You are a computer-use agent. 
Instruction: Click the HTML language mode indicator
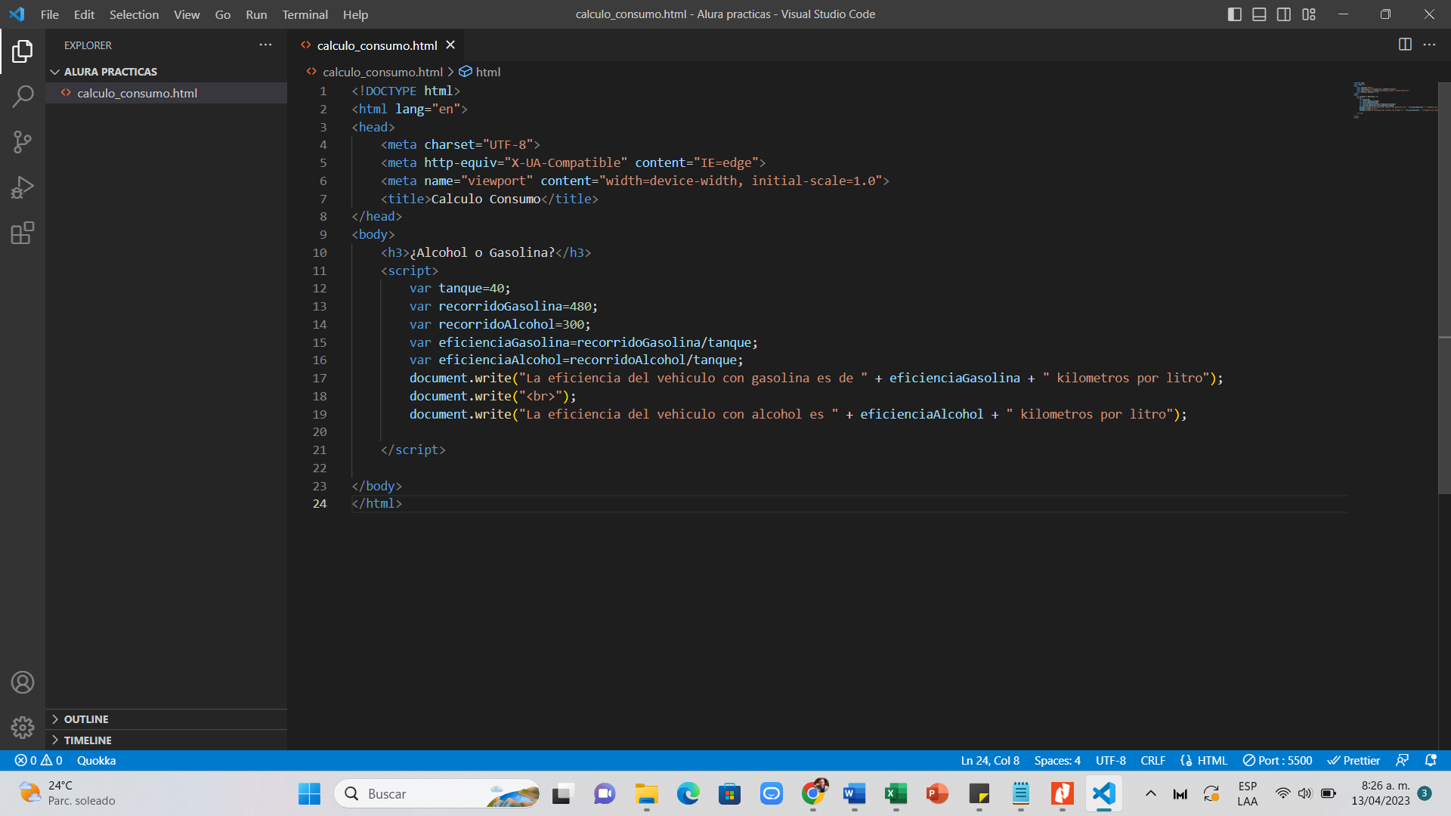tap(1214, 760)
